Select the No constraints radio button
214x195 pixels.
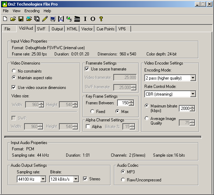(x=14, y=71)
